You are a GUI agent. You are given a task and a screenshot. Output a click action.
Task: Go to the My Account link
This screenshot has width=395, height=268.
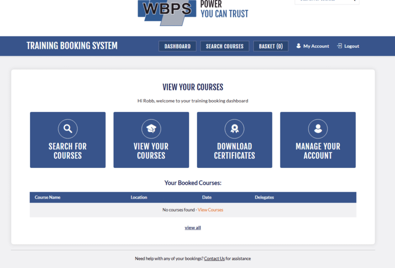point(316,46)
